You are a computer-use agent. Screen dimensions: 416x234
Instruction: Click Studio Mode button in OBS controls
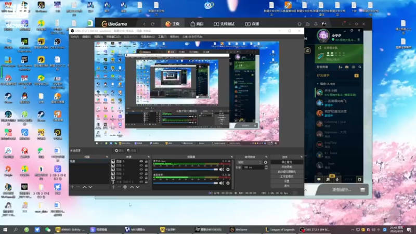287,176
